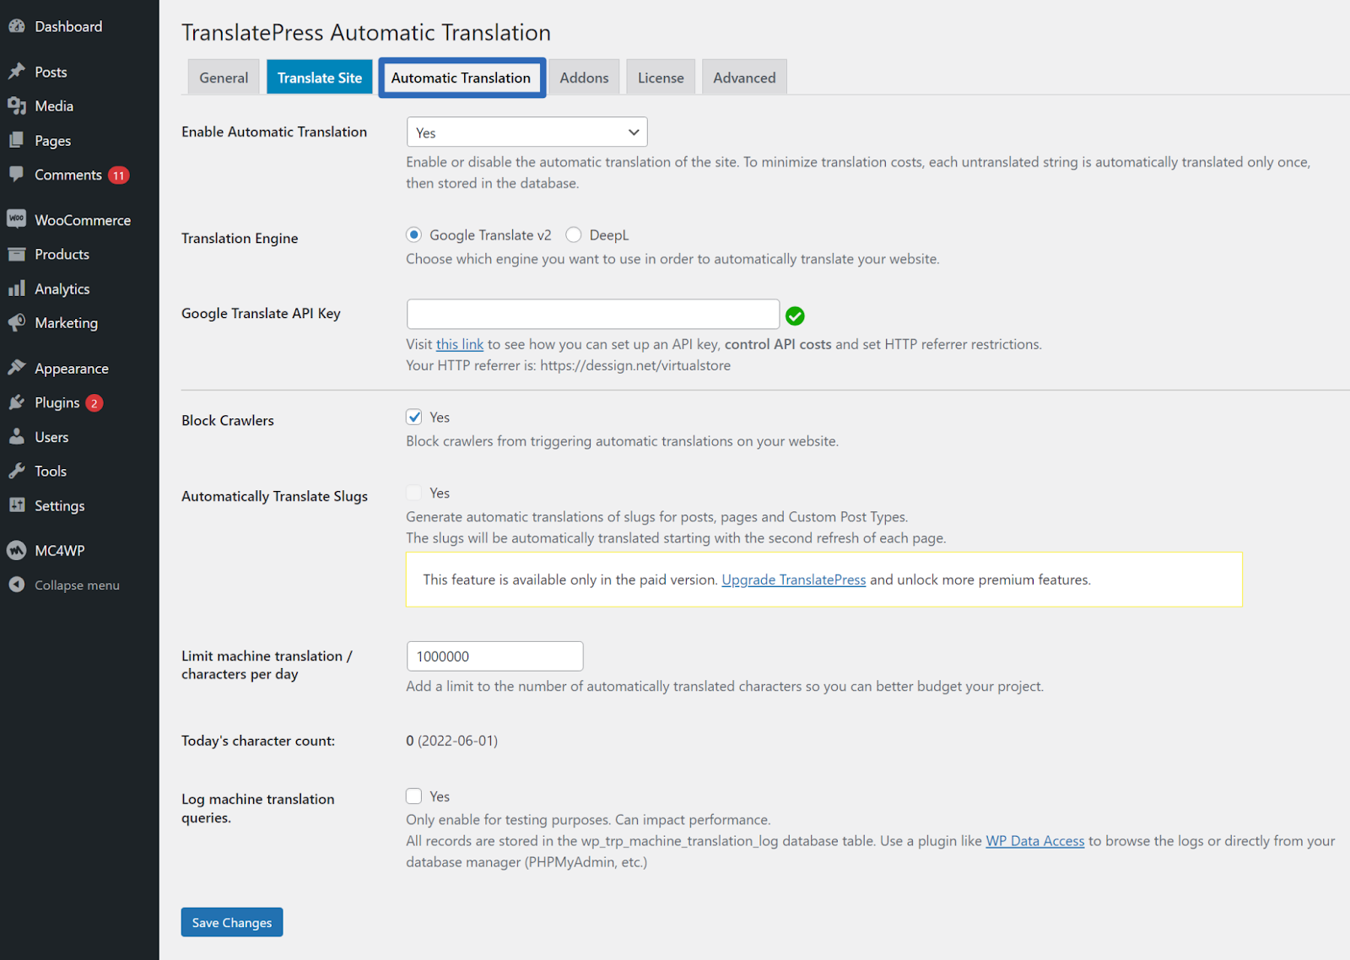Screen dimensions: 1350x960
Task: Click the Upgrade TranslatePress link
Action: click(794, 580)
